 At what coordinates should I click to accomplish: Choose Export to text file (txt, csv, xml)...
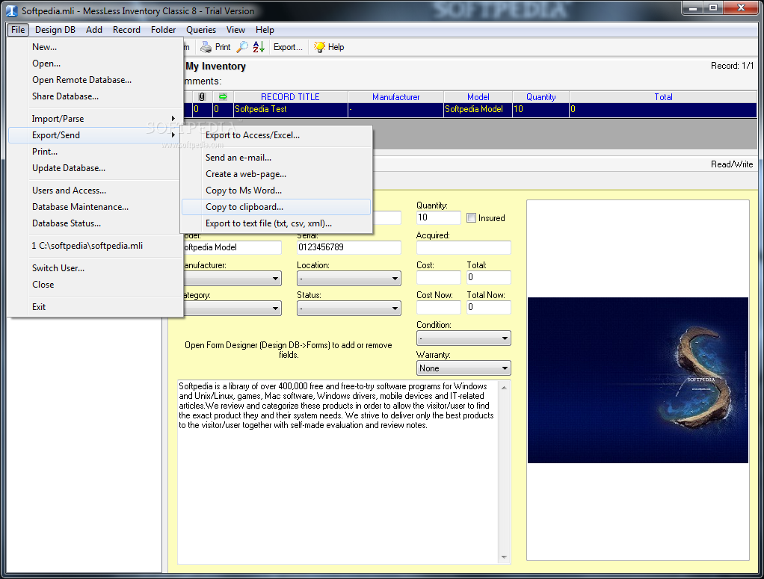[276, 223]
